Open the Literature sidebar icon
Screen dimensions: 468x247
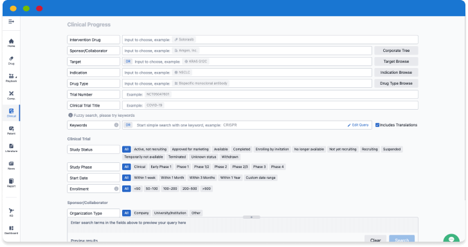coord(11,148)
